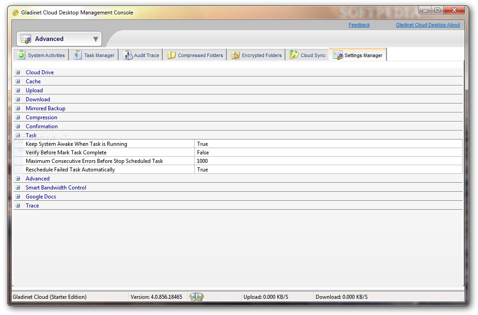478x315 pixels.
Task: Click the Settings Manager tab icon
Action: coord(338,55)
